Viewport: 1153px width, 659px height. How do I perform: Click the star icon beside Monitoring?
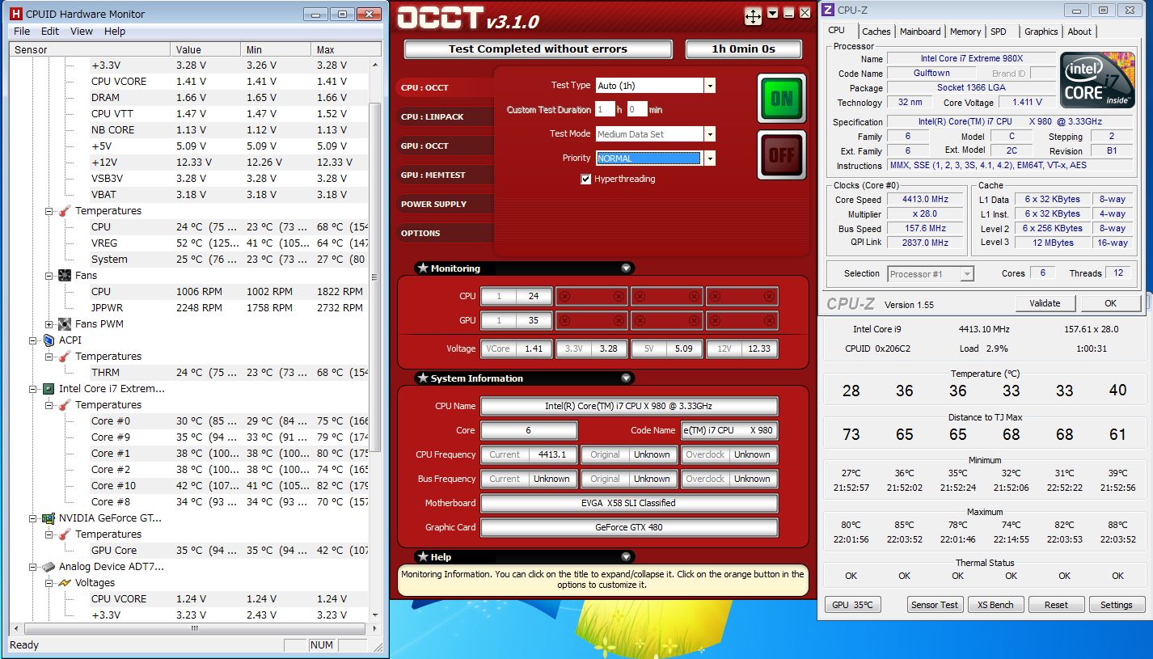pos(423,268)
